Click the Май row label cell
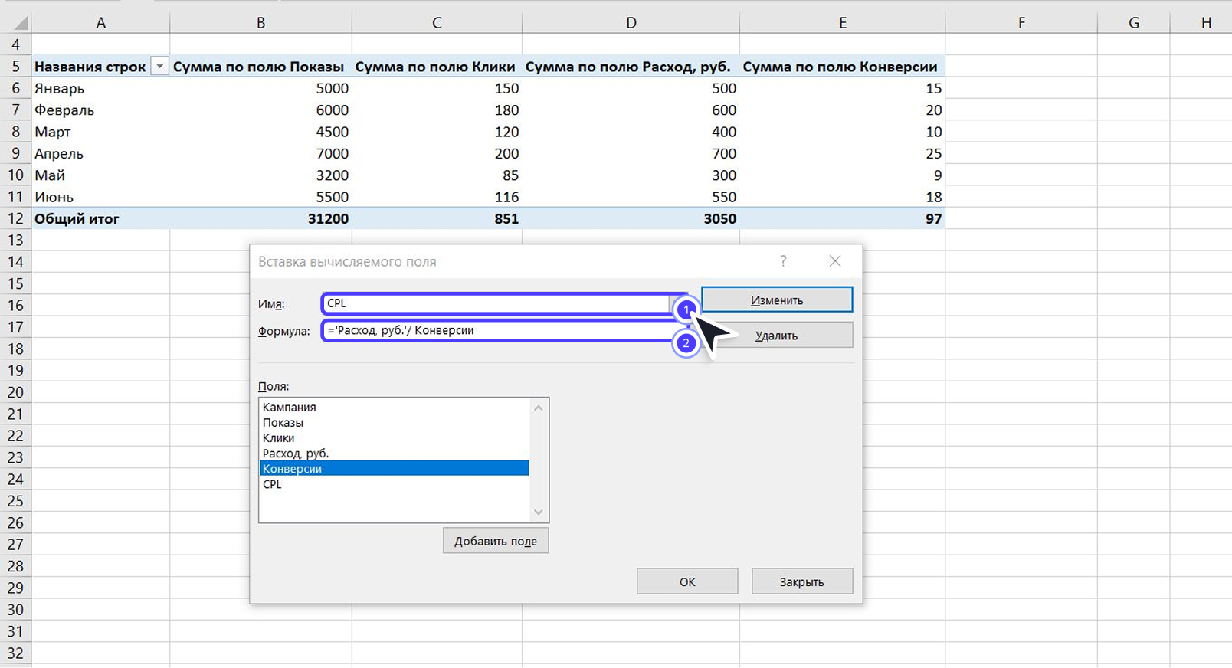The image size is (1232, 668). click(x=100, y=175)
